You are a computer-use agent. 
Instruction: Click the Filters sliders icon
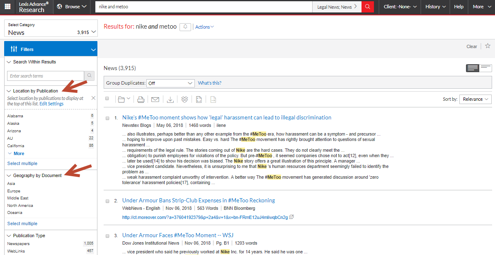click(14, 49)
